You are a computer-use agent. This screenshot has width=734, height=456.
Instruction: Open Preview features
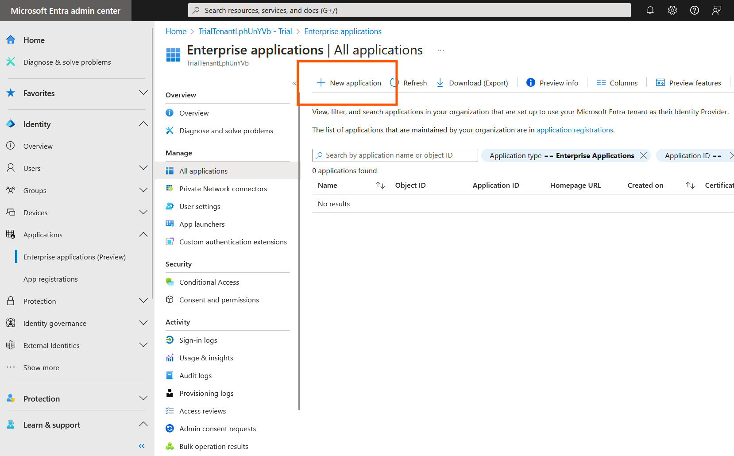point(688,83)
